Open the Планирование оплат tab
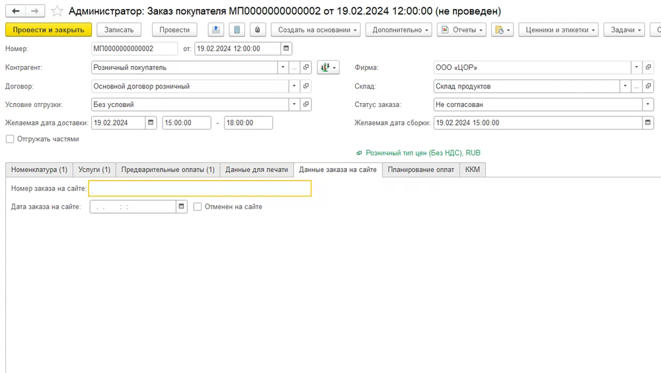 (x=420, y=170)
